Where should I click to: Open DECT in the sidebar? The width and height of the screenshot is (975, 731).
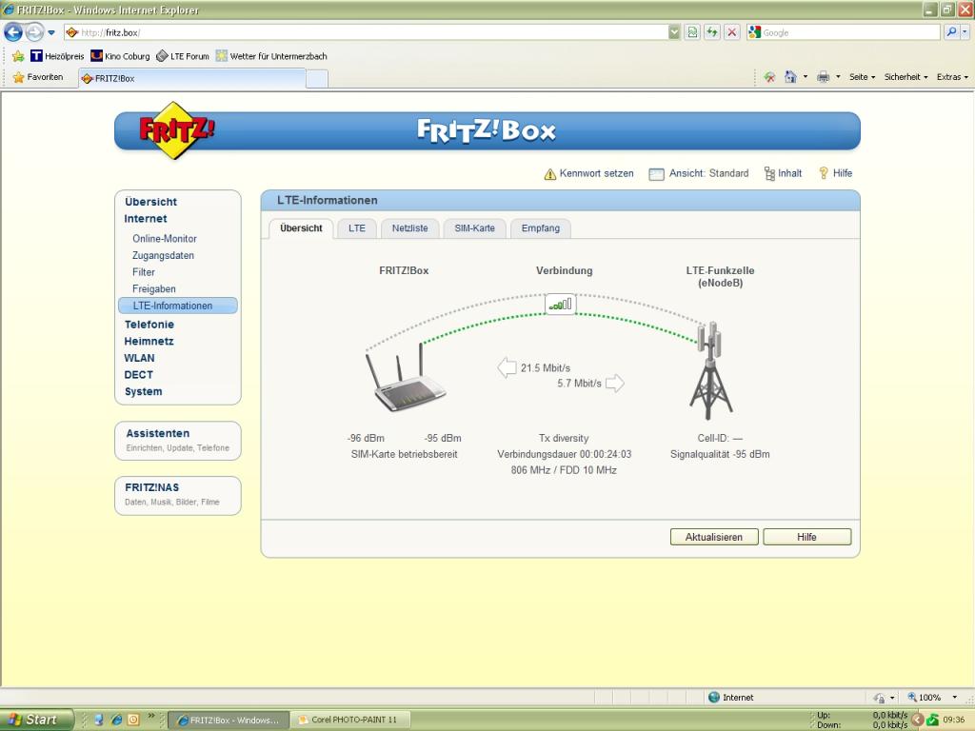[x=138, y=375]
